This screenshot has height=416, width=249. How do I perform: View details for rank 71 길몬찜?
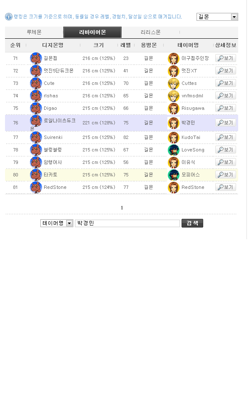226,58
